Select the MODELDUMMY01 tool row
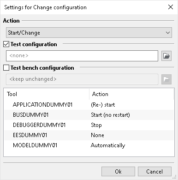Screen dimensions: 178x180 pyautogui.click(x=89, y=145)
